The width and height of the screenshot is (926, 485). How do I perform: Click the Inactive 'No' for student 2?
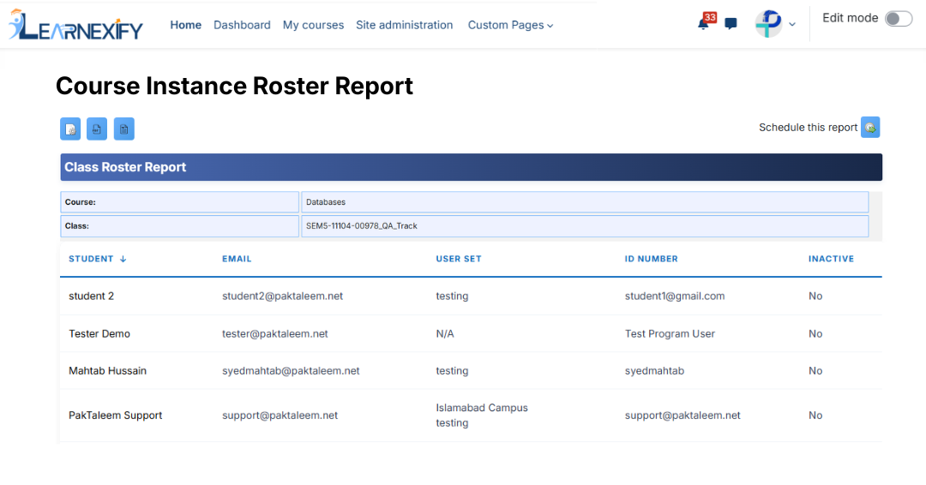point(815,296)
